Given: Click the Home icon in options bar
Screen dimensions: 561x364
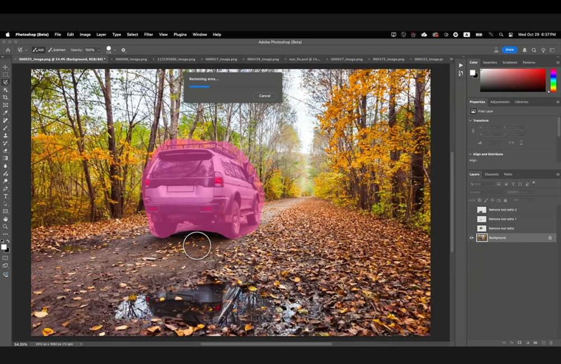Looking at the screenshot, I should click(8, 50).
